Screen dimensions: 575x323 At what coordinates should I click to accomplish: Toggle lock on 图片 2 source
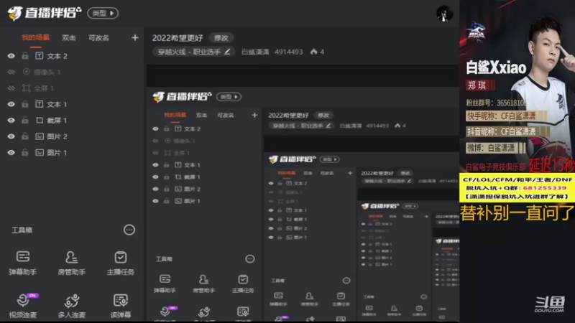pyautogui.click(x=25, y=136)
